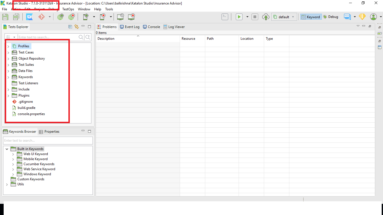Start the Record Mobile tool
Image resolution: width=383 pixels, height=215 pixels.
pyautogui.click(x=103, y=17)
